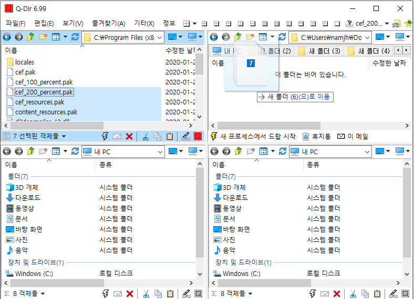Open the 파일(F) menu
The height and width of the screenshot is (299, 414).
(16, 24)
